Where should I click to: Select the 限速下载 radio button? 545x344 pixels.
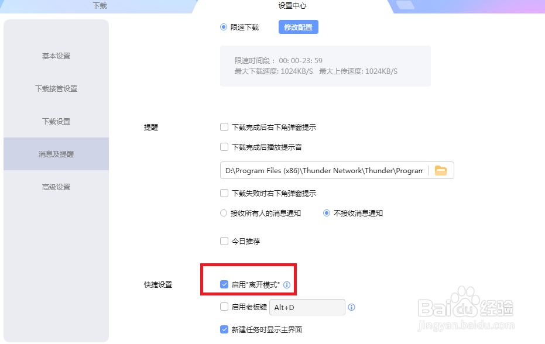(x=224, y=27)
